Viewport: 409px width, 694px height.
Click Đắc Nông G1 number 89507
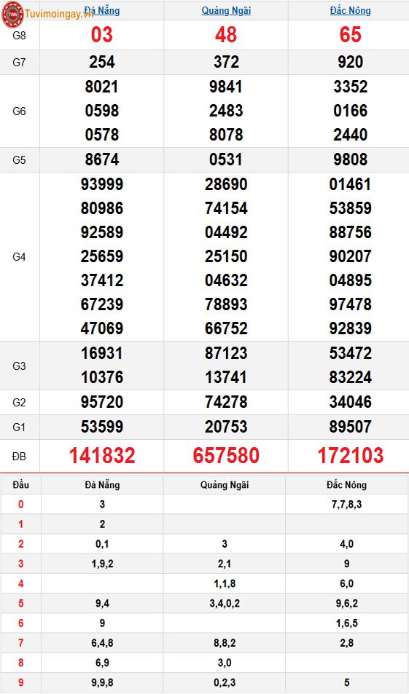pyautogui.click(x=350, y=427)
